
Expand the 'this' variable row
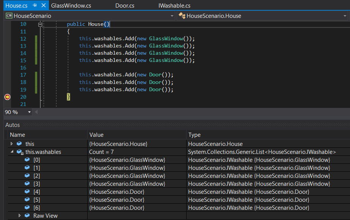coord(12,144)
